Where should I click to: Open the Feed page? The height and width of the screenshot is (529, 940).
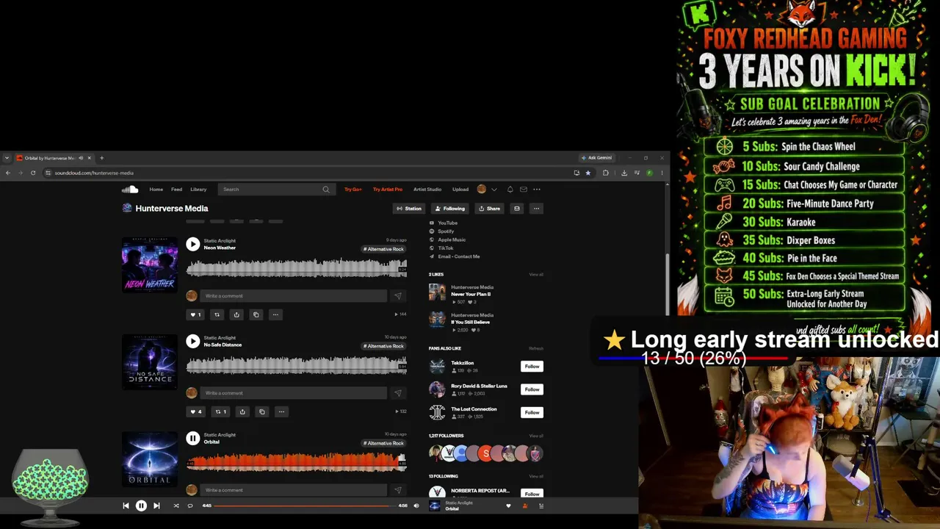click(177, 190)
